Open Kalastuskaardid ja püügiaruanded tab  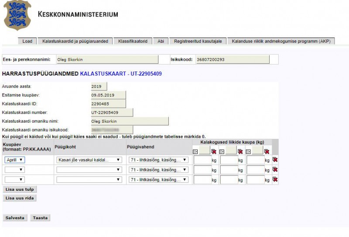pos(75,41)
